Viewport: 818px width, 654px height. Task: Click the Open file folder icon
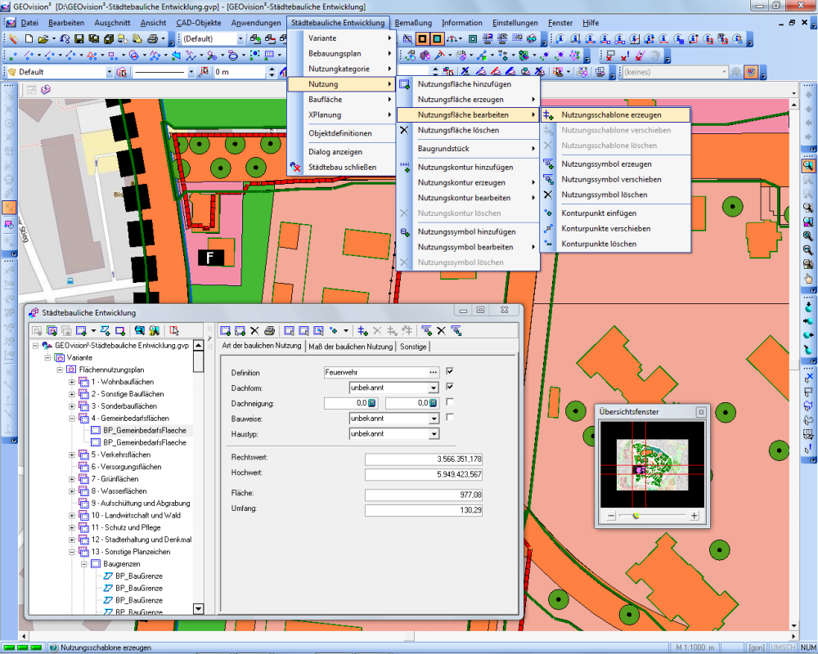[44, 38]
